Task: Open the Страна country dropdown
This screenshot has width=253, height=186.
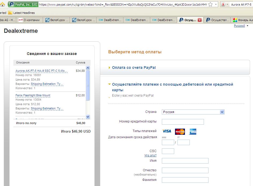Action: pos(193,112)
